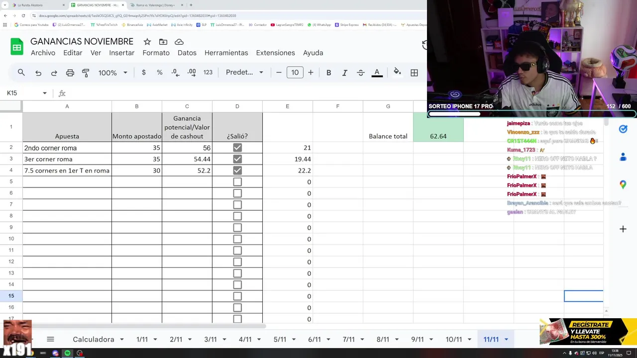
Task: Undo the last action
Action: pyautogui.click(x=38, y=73)
